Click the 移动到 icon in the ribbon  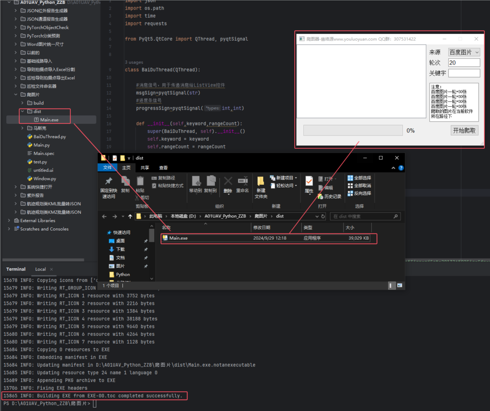click(196, 181)
